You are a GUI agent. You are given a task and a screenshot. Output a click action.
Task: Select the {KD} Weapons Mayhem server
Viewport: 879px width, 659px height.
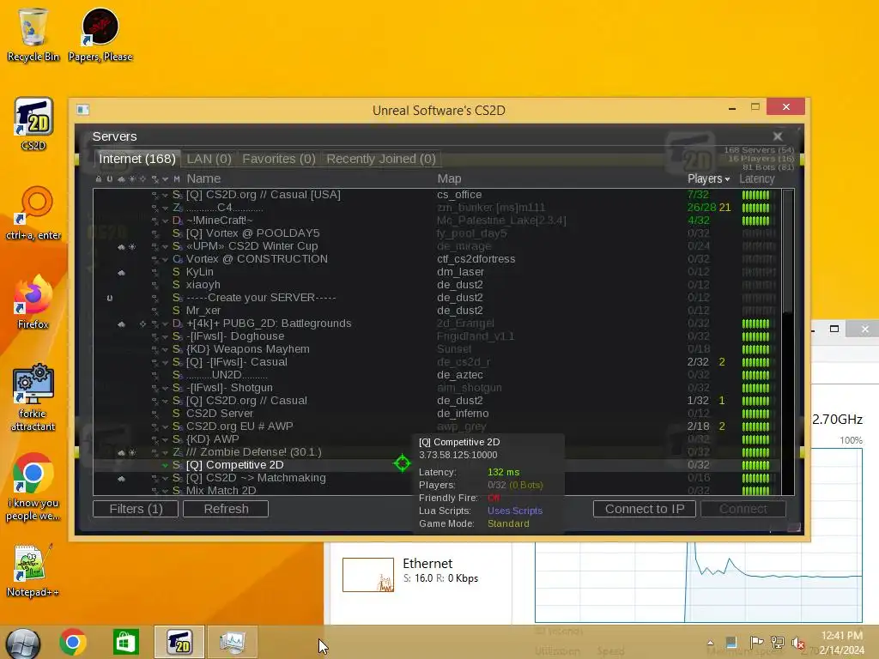pyautogui.click(x=435, y=349)
